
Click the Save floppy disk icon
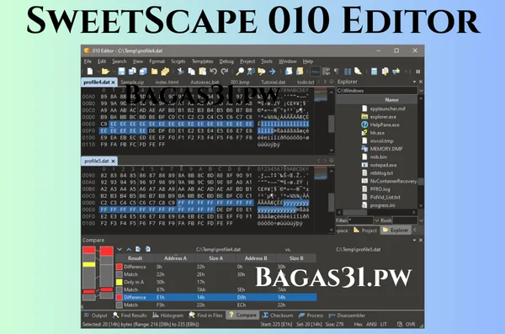pyautogui.click(x=121, y=72)
